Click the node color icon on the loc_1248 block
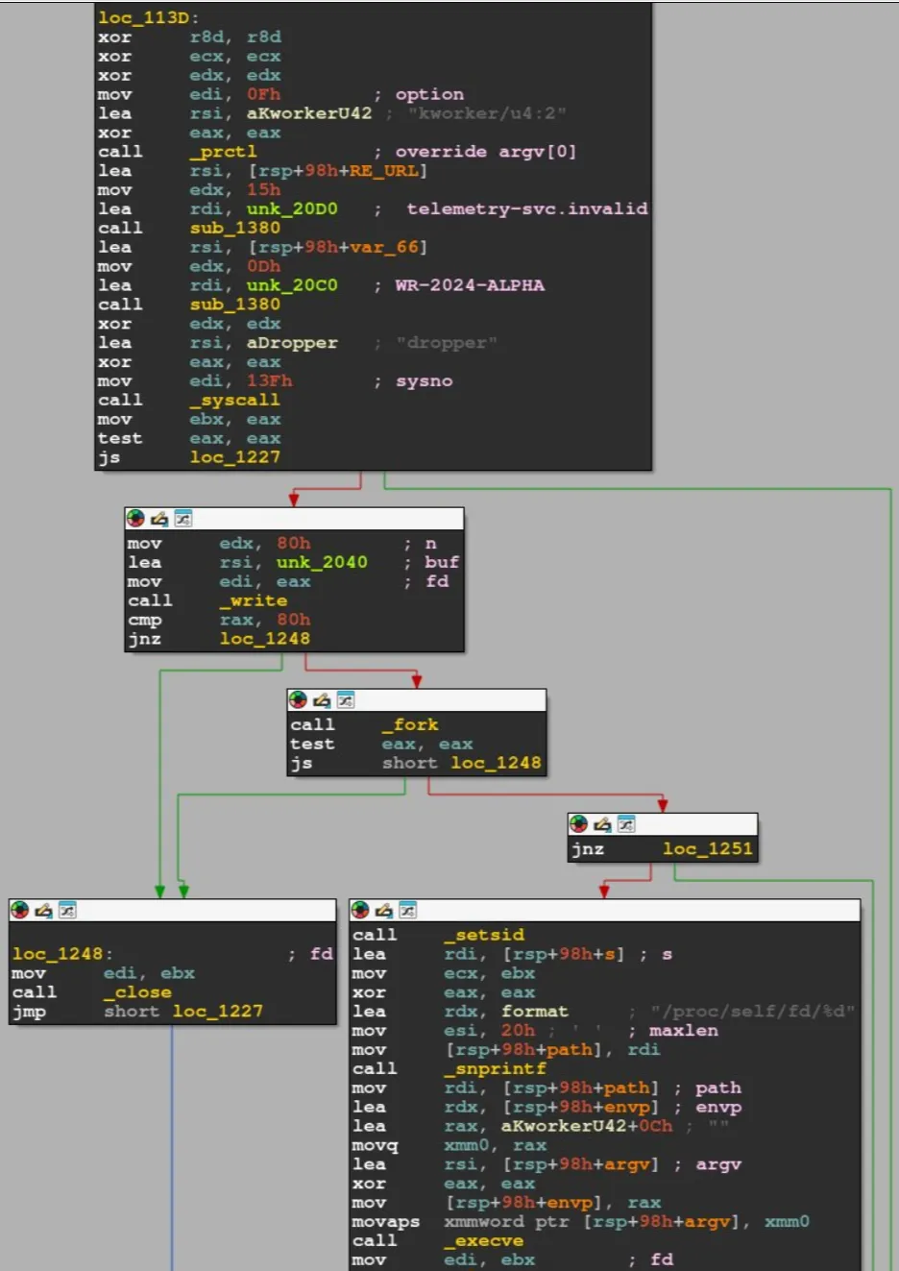 tap(19, 910)
